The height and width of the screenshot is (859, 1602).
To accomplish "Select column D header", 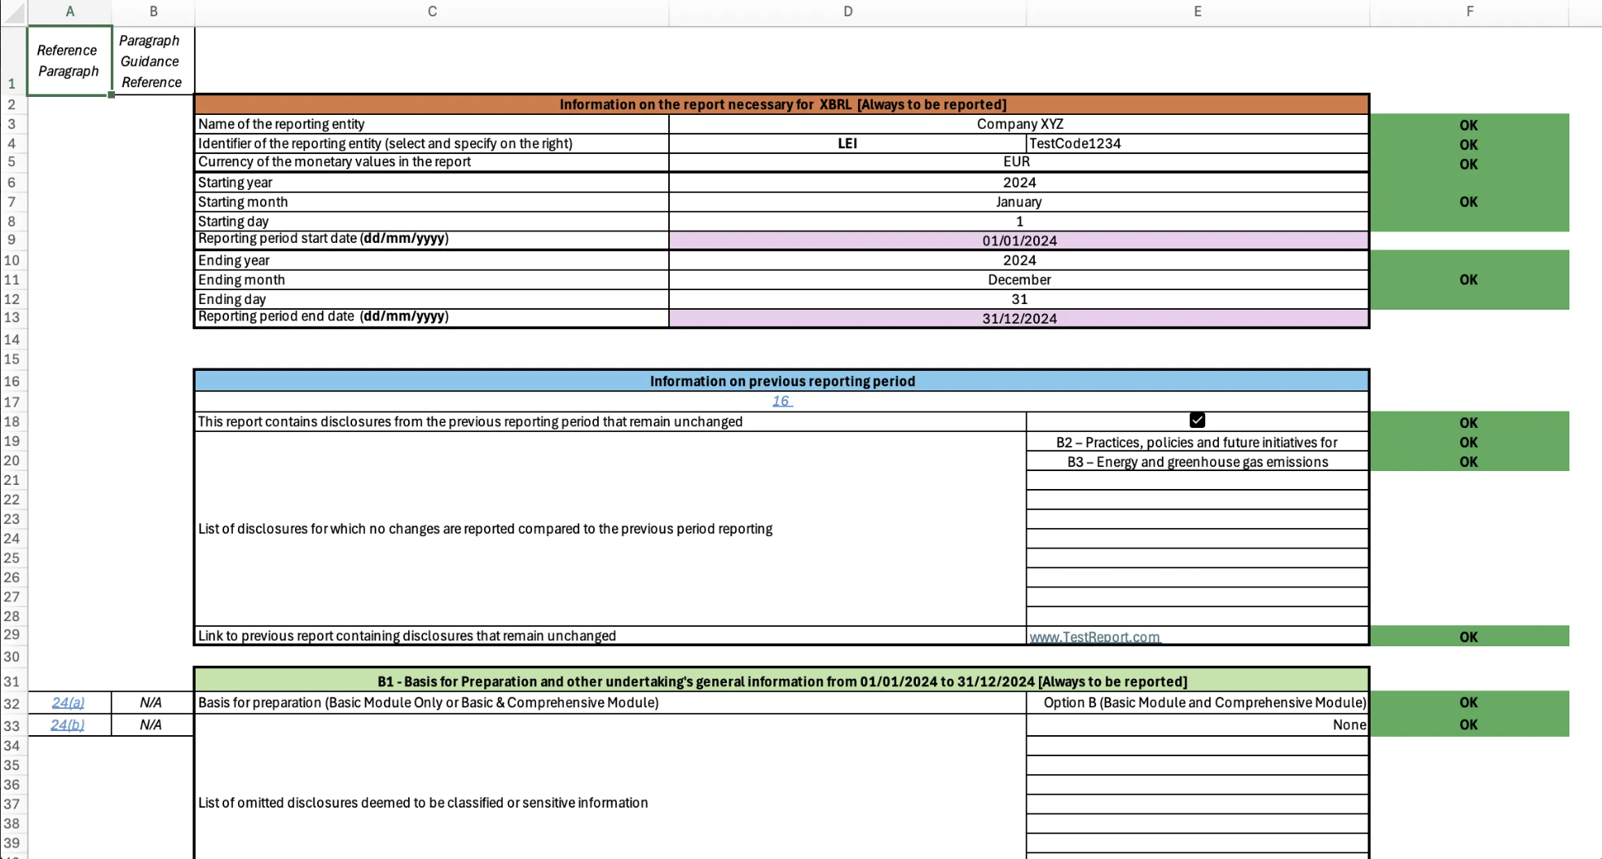I will pyautogui.click(x=847, y=11).
